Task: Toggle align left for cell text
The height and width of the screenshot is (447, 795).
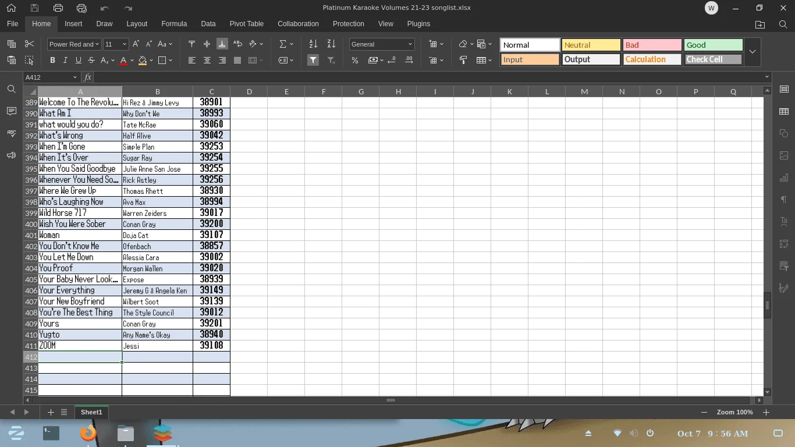Action: pos(191,60)
